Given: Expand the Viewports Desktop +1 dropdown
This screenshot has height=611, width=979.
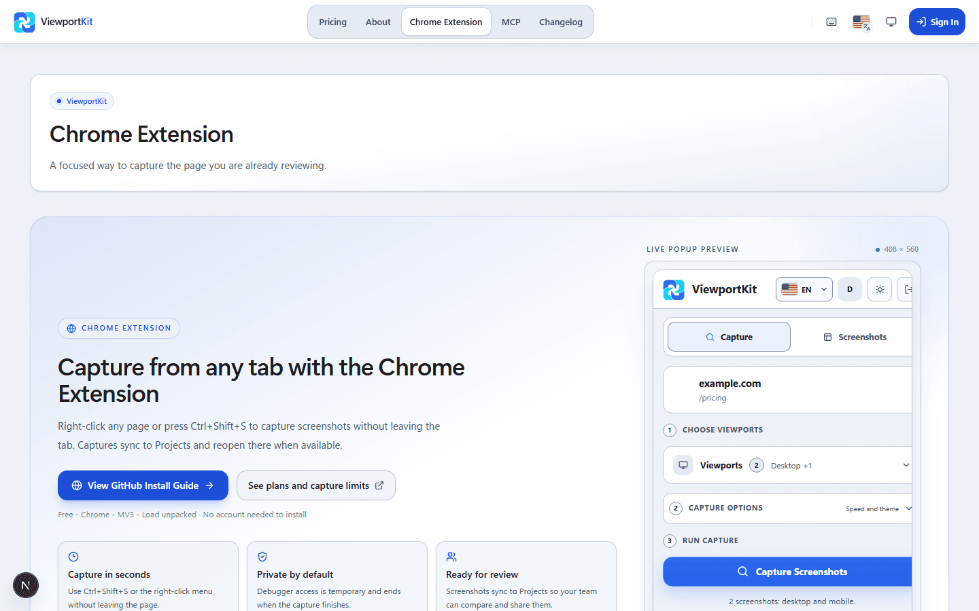Looking at the screenshot, I should (x=787, y=465).
